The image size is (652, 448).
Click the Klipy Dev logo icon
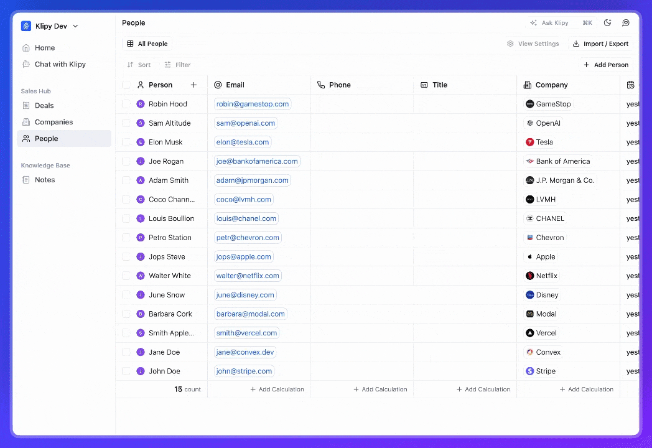[26, 26]
